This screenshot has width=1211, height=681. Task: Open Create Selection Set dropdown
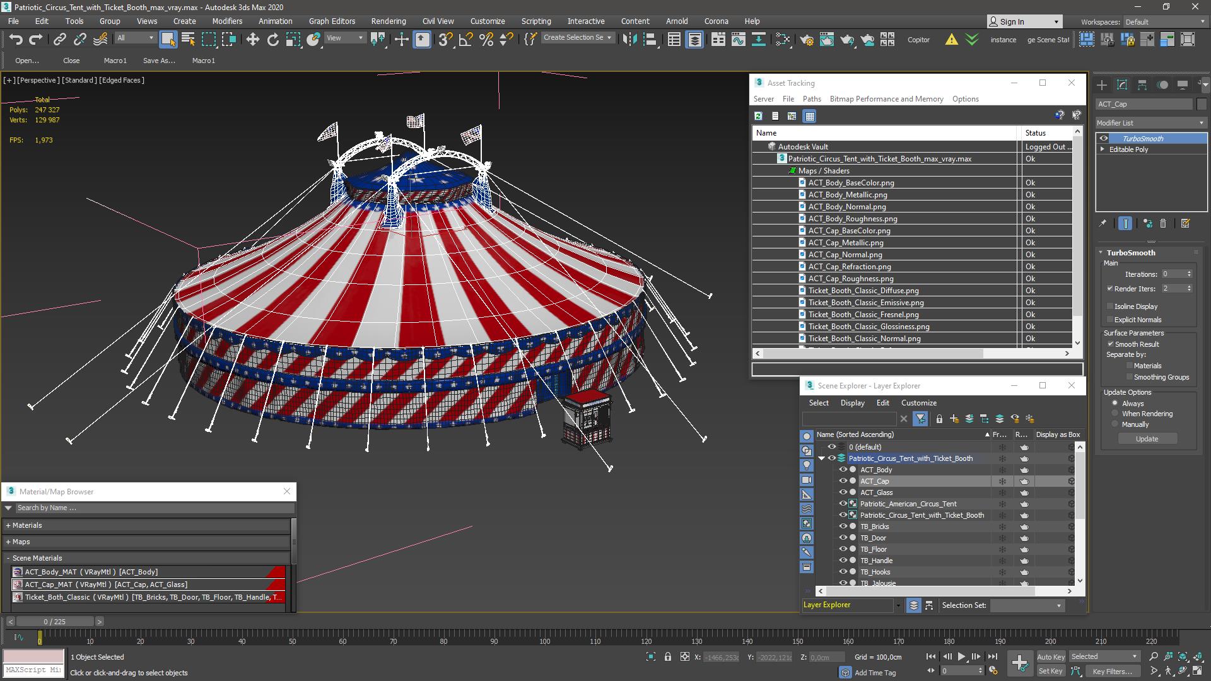[577, 38]
